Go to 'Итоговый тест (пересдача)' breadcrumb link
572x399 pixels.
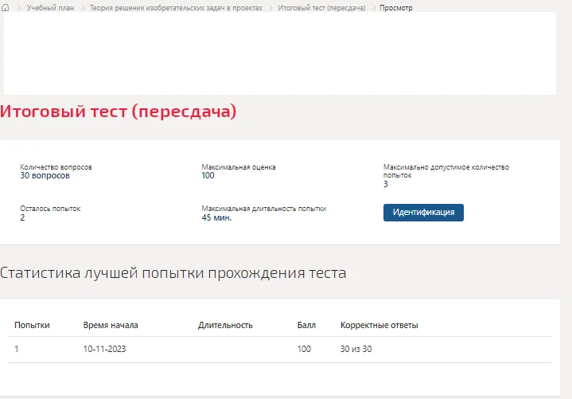pos(321,8)
